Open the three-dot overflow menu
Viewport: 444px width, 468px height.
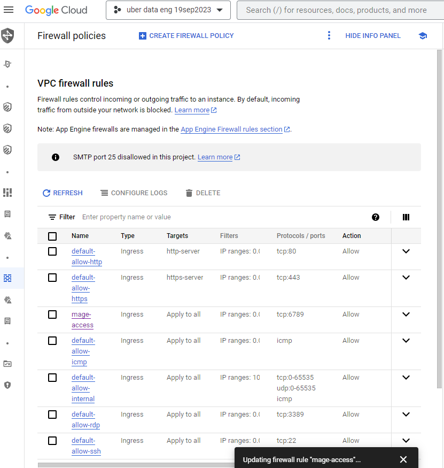(x=329, y=35)
